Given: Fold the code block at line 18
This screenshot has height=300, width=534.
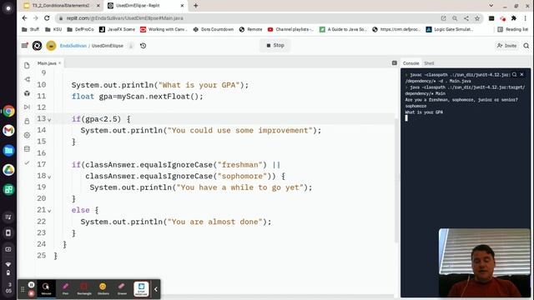Looking at the screenshot, I should click(49, 177).
